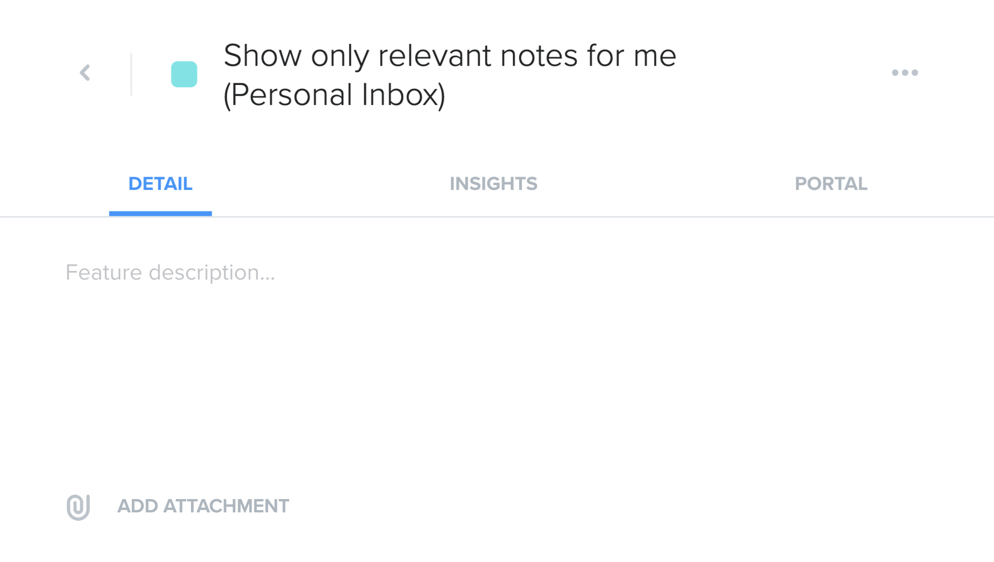The image size is (994, 562).
Task: Expand feature actions via ellipsis icon
Action: coord(905,73)
